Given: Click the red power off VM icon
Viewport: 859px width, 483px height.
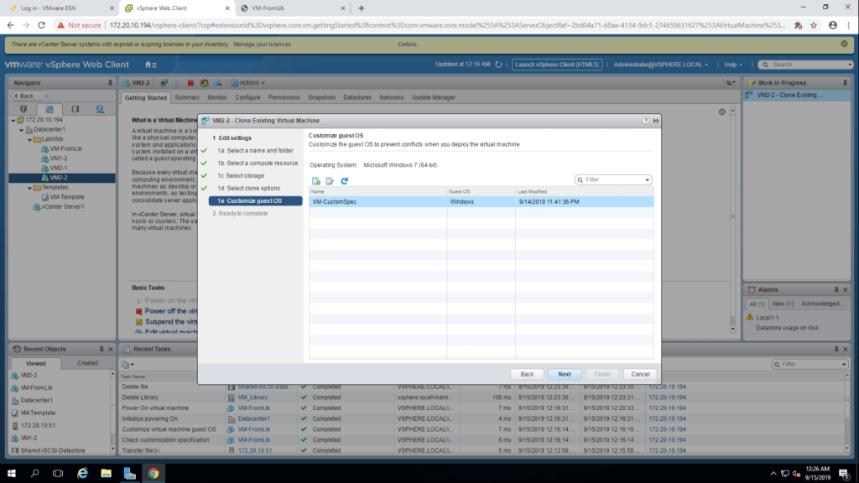Looking at the screenshot, I should point(190,83).
